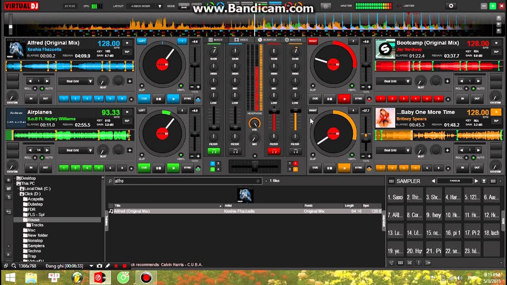
Task: Toggle headphone cue for the orange mixer channel
Action: [x=295, y=151]
